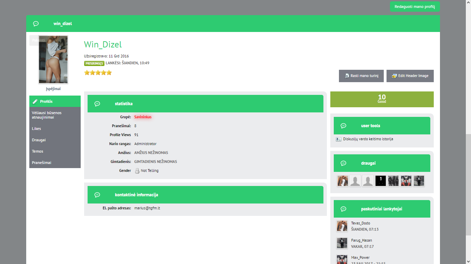Click the draugai section bubble icon

pos(343,163)
